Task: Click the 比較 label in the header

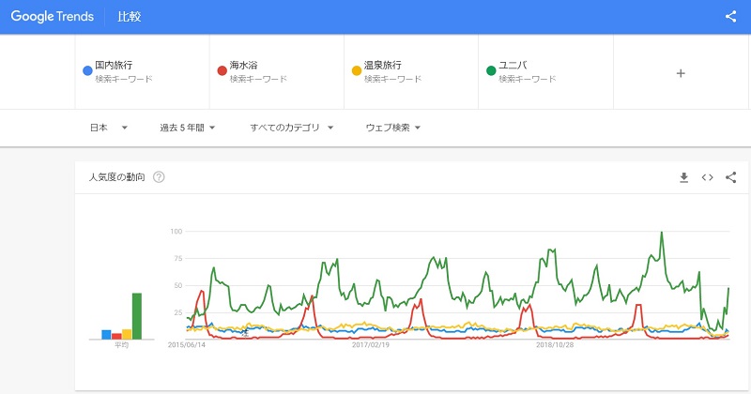Action: tap(130, 17)
